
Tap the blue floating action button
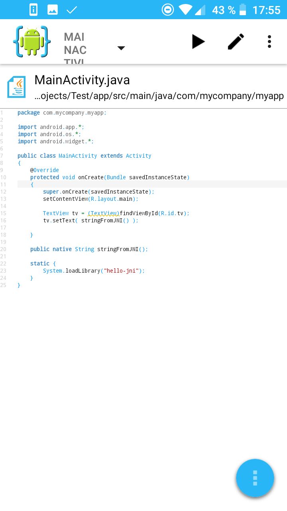(x=255, y=478)
